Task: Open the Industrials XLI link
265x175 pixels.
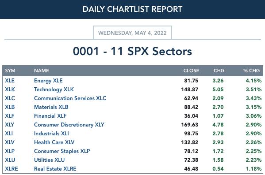Action: click(51, 134)
